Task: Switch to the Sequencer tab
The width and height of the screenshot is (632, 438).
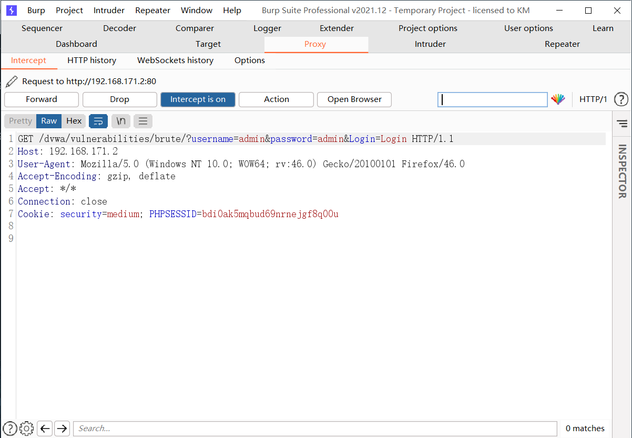Action: pos(42,28)
